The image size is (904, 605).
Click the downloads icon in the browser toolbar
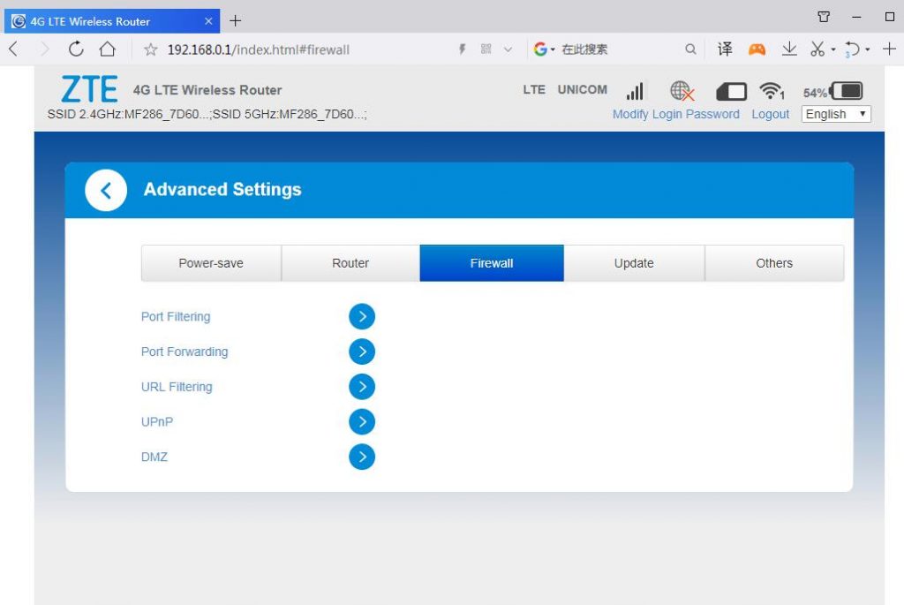coord(789,49)
